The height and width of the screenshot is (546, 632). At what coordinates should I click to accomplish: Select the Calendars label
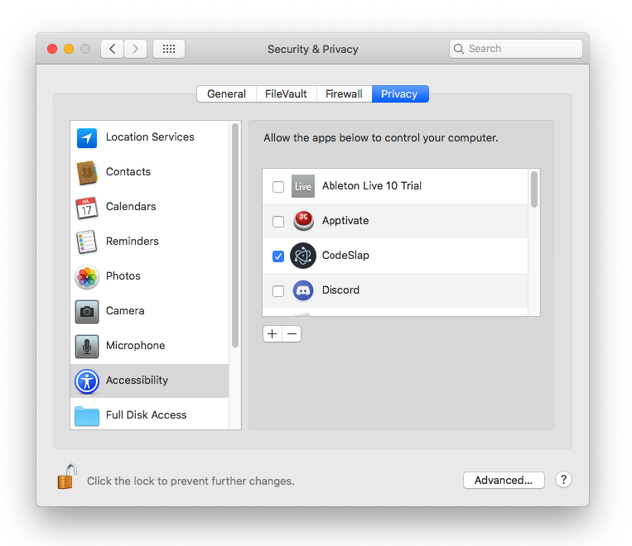click(131, 206)
